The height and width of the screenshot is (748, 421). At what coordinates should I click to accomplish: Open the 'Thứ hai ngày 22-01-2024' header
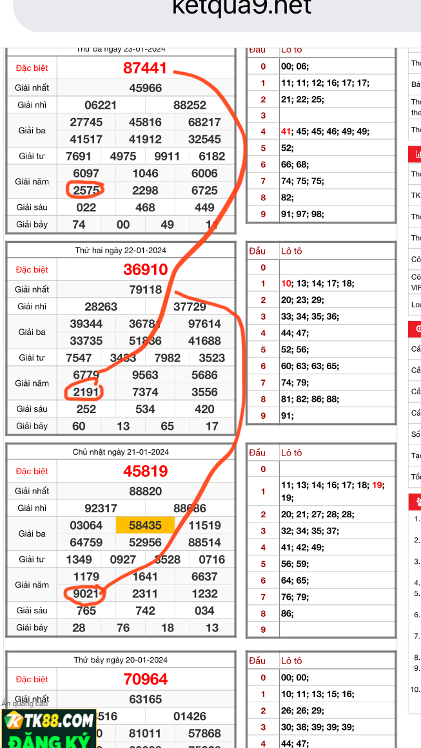[x=121, y=250]
